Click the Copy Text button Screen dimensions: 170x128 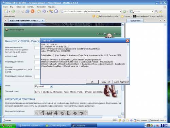click(106, 82)
